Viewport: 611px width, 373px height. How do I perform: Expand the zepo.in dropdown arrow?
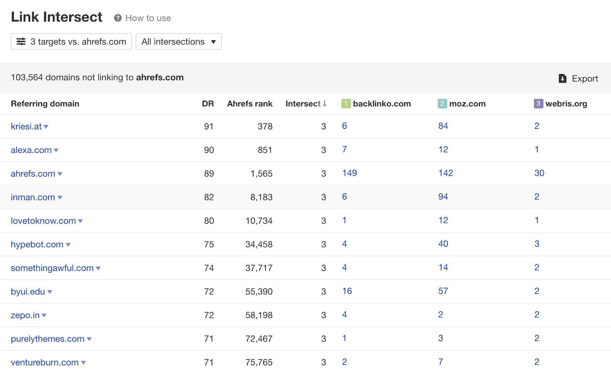(x=44, y=316)
